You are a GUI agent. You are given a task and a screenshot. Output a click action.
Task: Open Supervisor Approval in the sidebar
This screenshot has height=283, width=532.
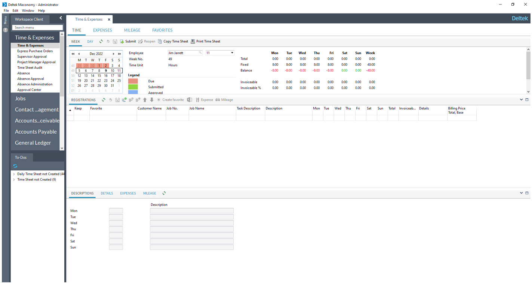tap(32, 57)
